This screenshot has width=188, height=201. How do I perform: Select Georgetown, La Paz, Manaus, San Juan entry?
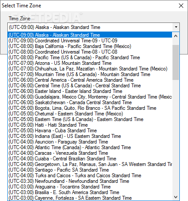[x=90, y=164]
